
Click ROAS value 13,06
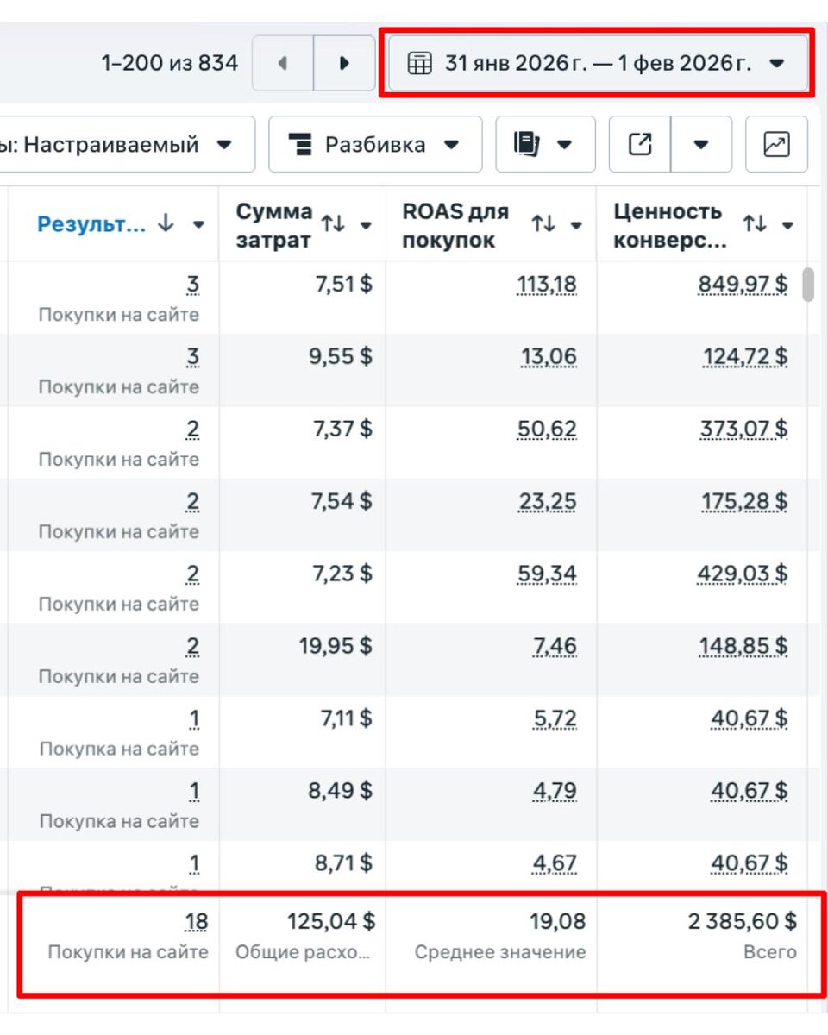[549, 357]
